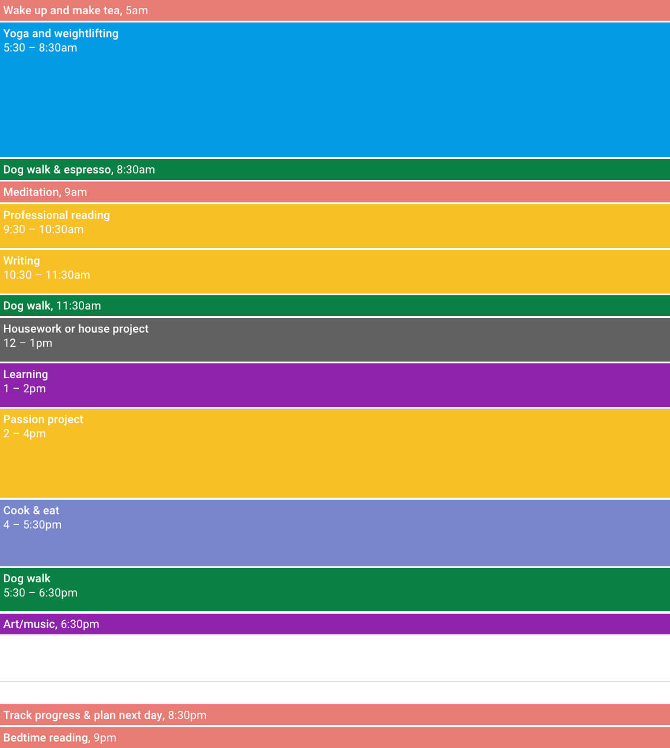This screenshot has width=670, height=748.
Task: Select the Dog walk & espresso 8:30am event
Action: point(335,169)
